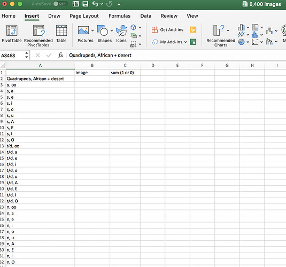
Task: Open Recommended Charts
Action: pyautogui.click(x=221, y=36)
